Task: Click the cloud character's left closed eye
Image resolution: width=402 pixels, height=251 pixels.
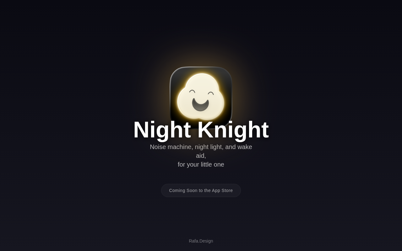Action: (x=192, y=91)
